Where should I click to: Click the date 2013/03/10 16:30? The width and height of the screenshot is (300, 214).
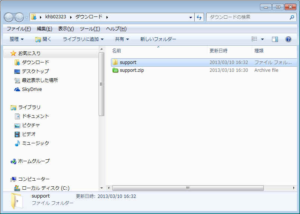(229, 70)
